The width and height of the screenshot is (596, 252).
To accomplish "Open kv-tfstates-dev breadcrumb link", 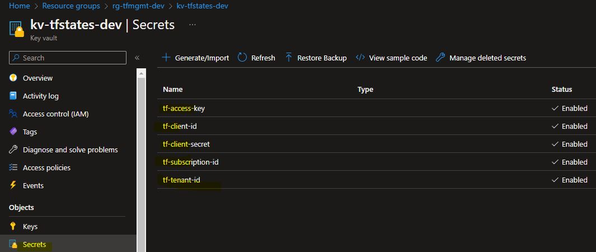I will point(203,6).
